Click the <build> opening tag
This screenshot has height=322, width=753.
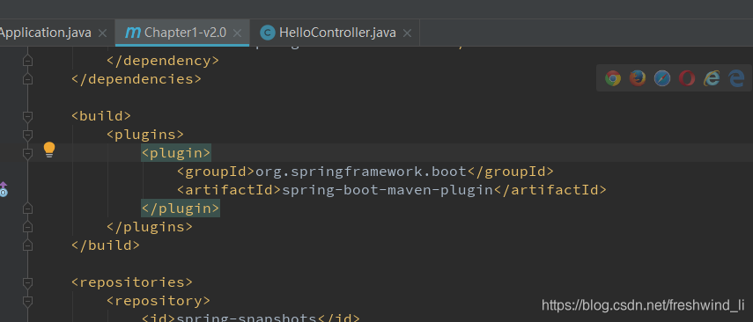tap(101, 116)
